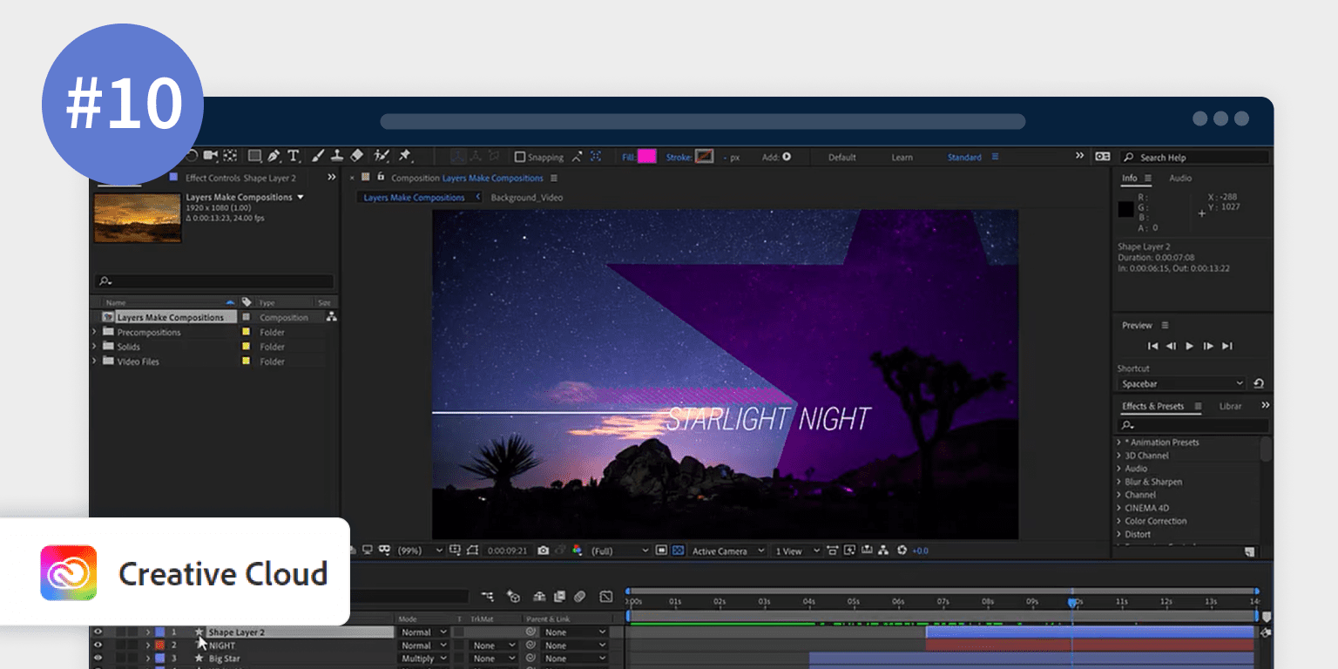The height and width of the screenshot is (669, 1338).
Task: Open the Graph Editor icon in timeline
Action: point(606,597)
